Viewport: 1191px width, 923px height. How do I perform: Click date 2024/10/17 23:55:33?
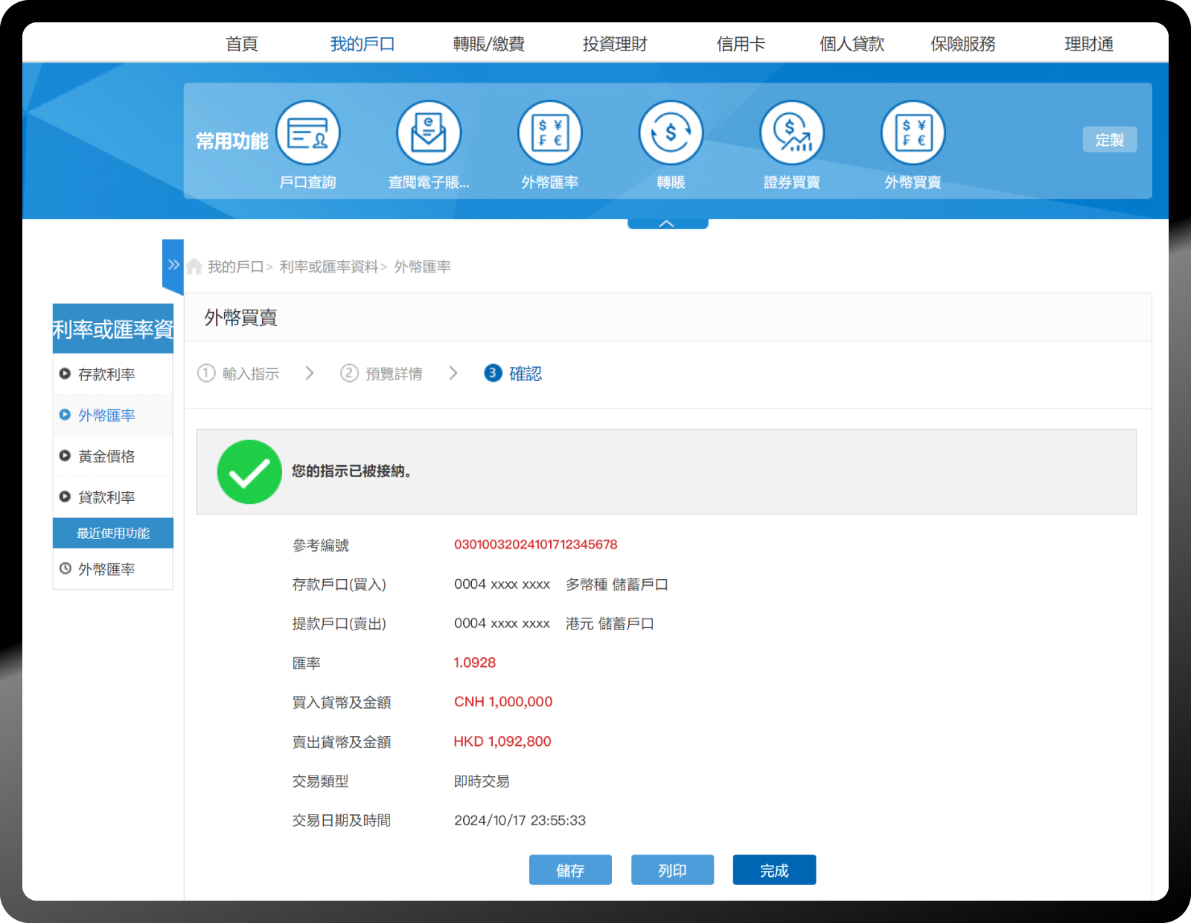click(x=520, y=820)
